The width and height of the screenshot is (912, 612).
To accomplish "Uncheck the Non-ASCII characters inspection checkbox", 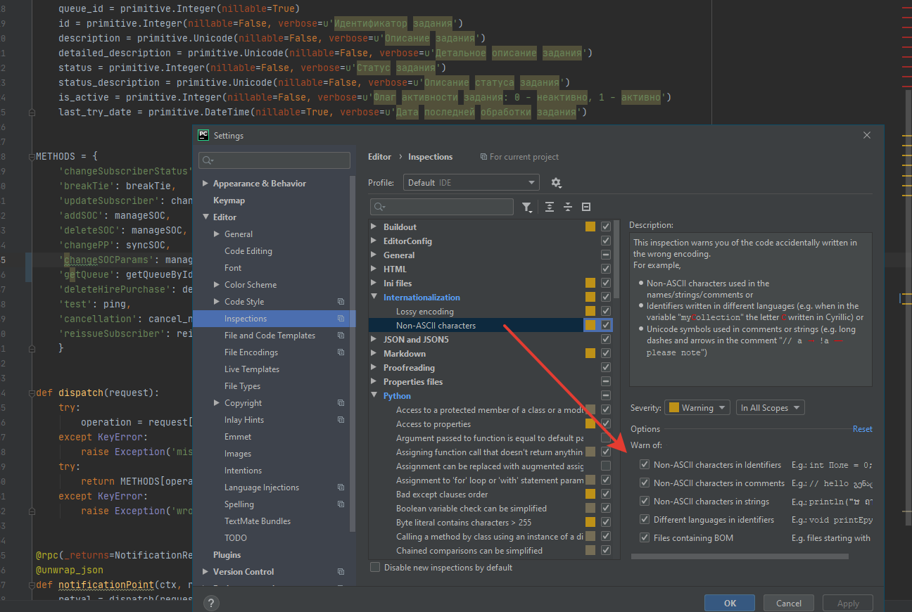I will [606, 326].
